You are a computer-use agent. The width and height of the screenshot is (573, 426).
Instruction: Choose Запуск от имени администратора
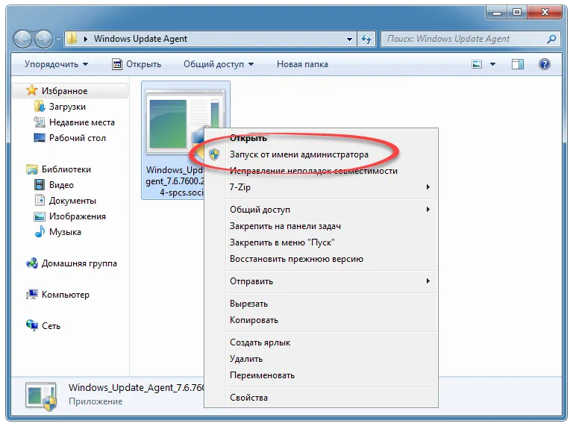coord(322,154)
